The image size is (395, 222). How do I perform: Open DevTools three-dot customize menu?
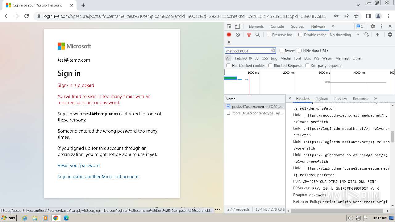click(x=381, y=27)
